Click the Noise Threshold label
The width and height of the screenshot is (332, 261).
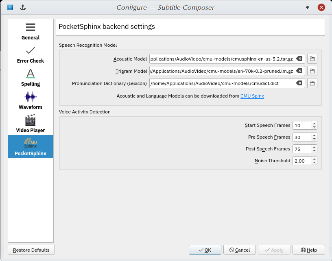coord(272,161)
